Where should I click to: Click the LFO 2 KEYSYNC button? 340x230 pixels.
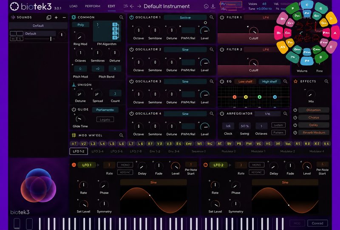257,172
